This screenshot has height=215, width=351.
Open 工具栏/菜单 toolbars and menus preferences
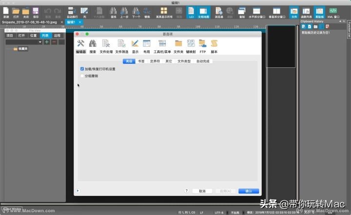pyautogui.click(x=162, y=46)
